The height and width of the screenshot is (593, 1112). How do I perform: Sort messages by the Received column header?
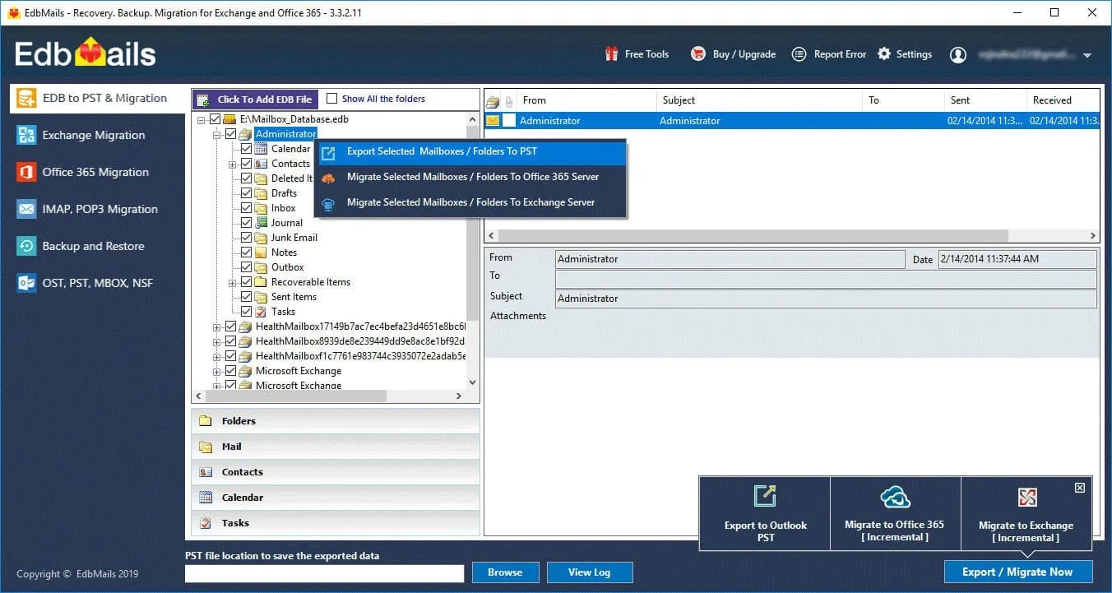coord(1063,100)
